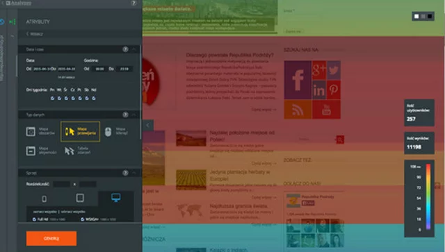The height and width of the screenshot is (252, 445).
Task: Toggle the Wt (Tuesday) weekday checkbox
Action: coord(59,98)
